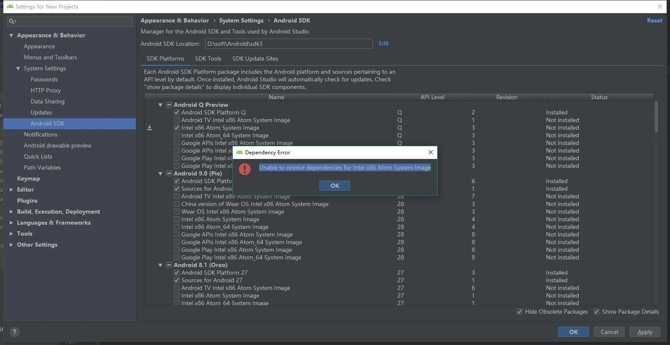Open the Appearance settings page
Screen dimensions: 670x345
coord(39,46)
